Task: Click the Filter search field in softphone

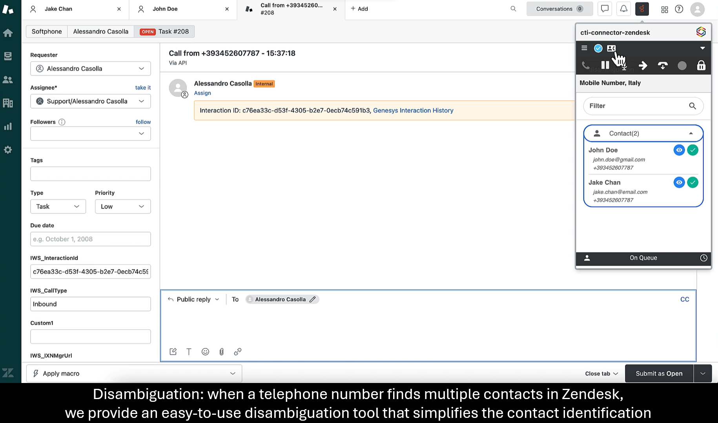Action: point(638,106)
